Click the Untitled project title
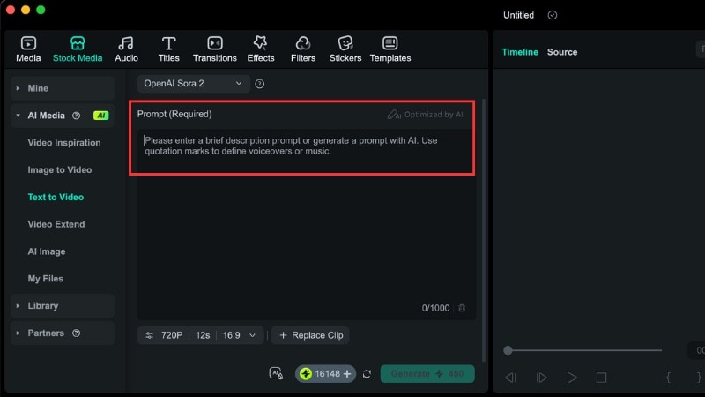This screenshot has width=705, height=397. [x=518, y=15]
